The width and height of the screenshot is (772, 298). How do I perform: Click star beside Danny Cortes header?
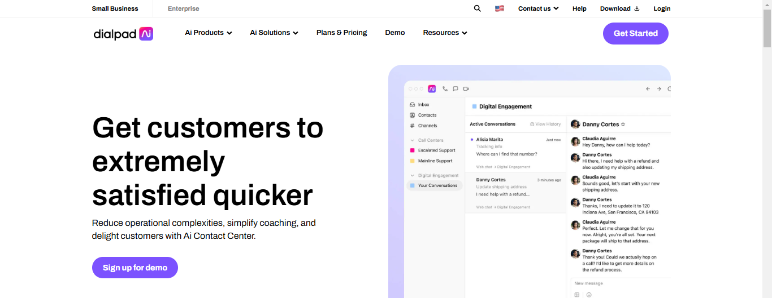[x=623, y=124]
